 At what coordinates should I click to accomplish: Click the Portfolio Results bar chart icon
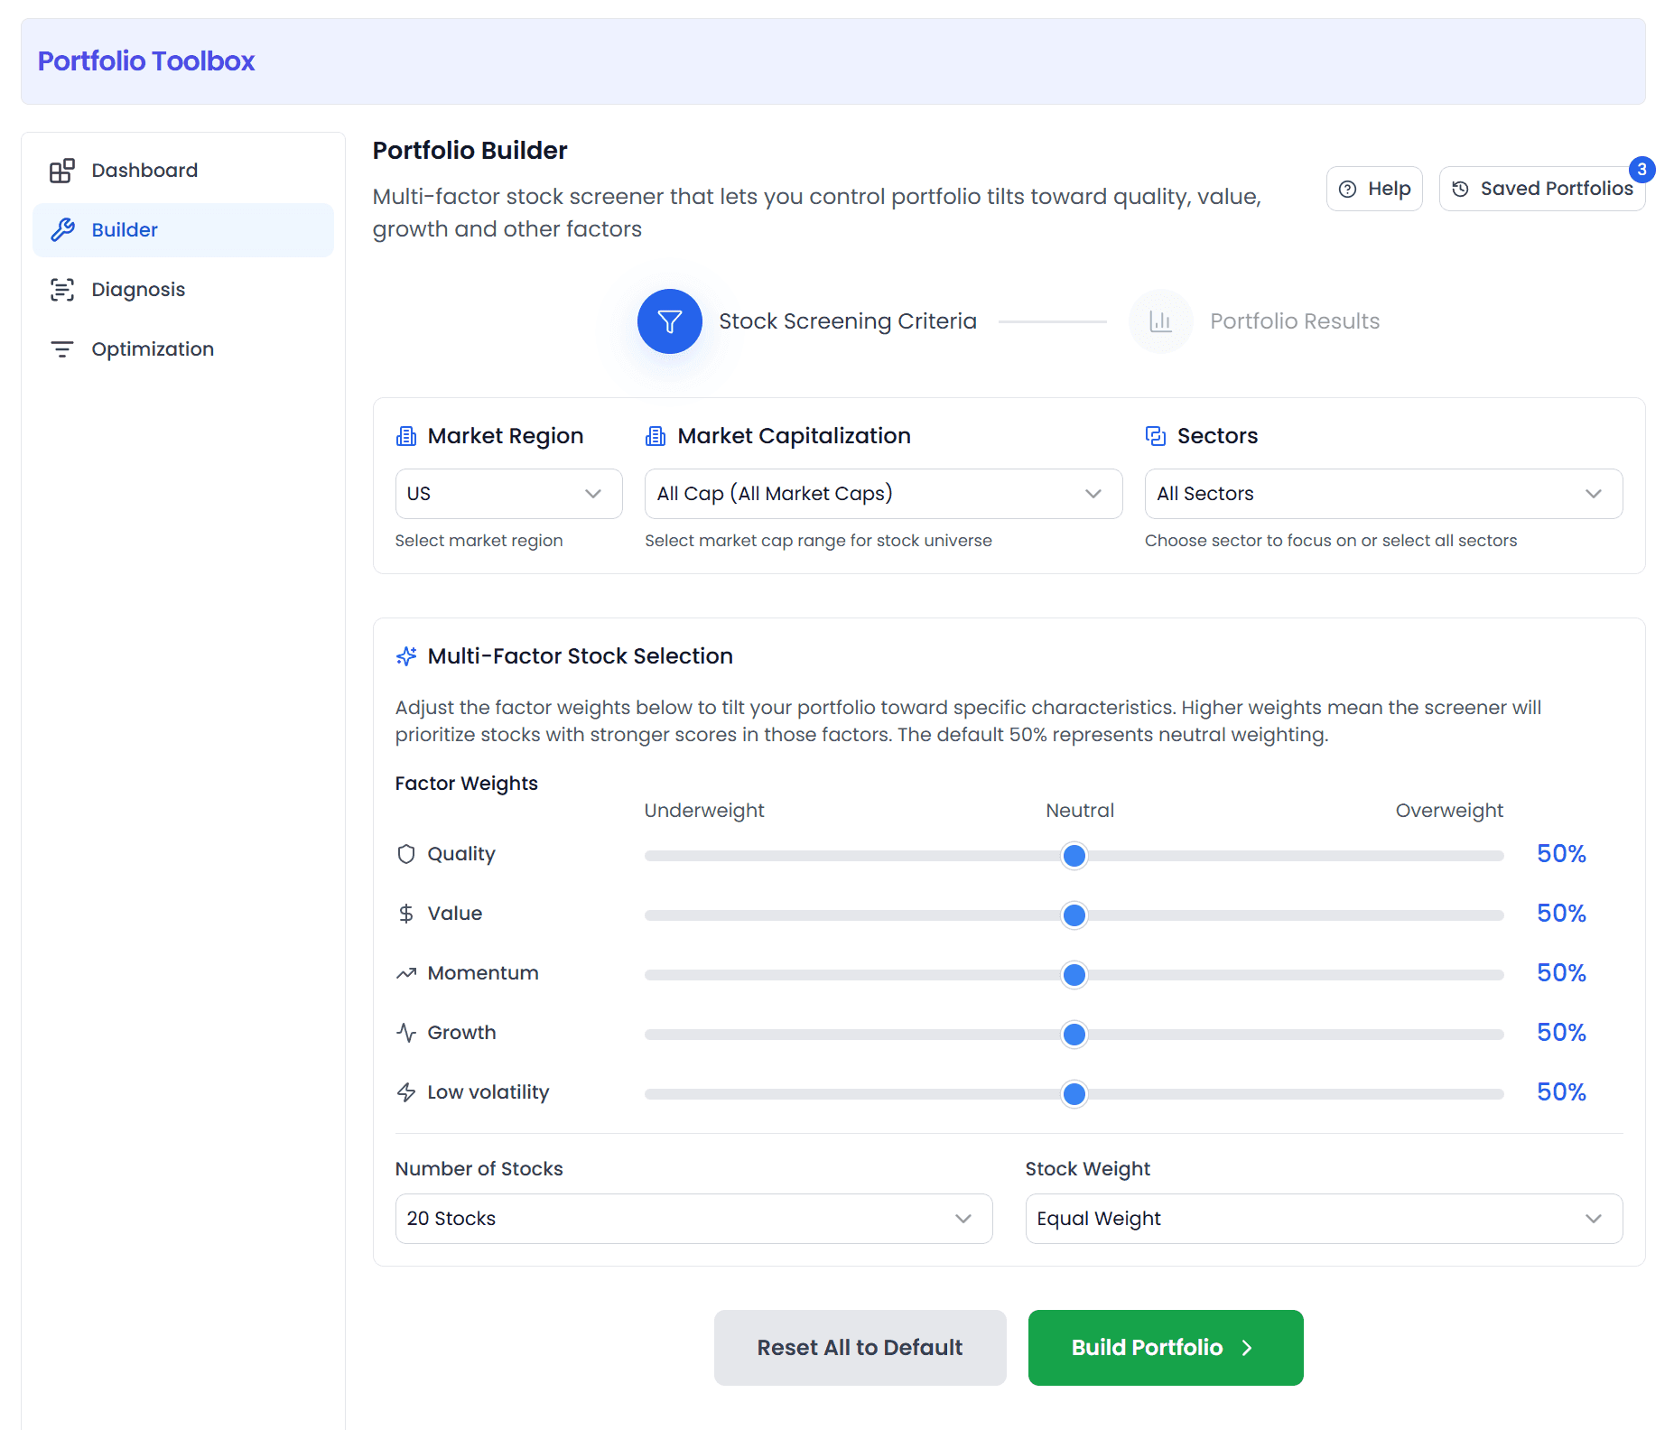click(1161, 321)
